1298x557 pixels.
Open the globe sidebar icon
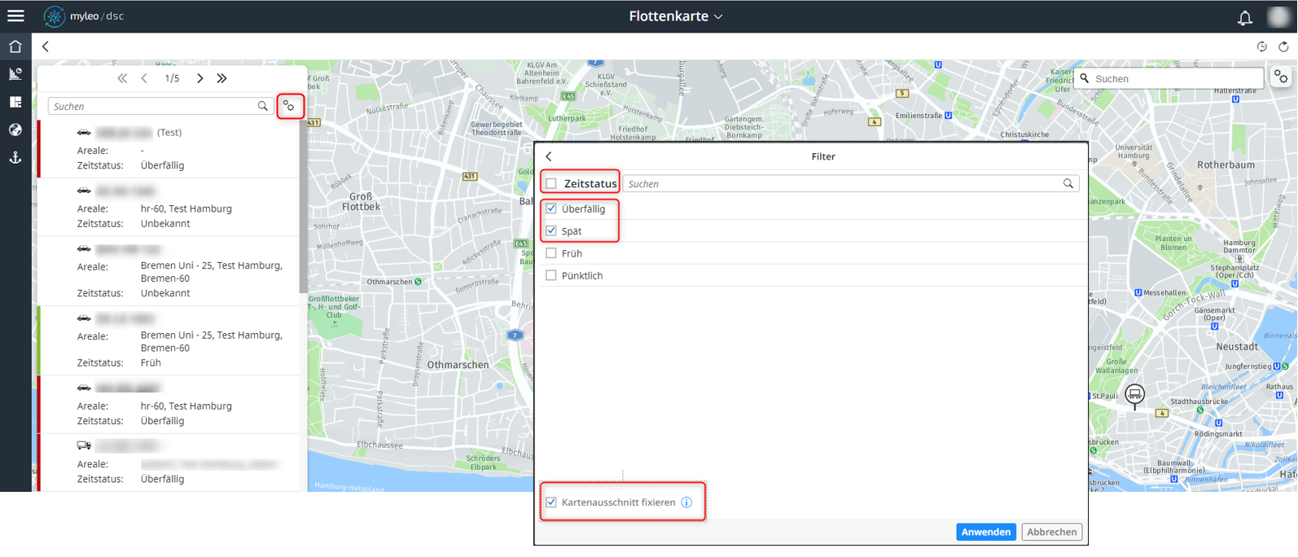(15, 129)
